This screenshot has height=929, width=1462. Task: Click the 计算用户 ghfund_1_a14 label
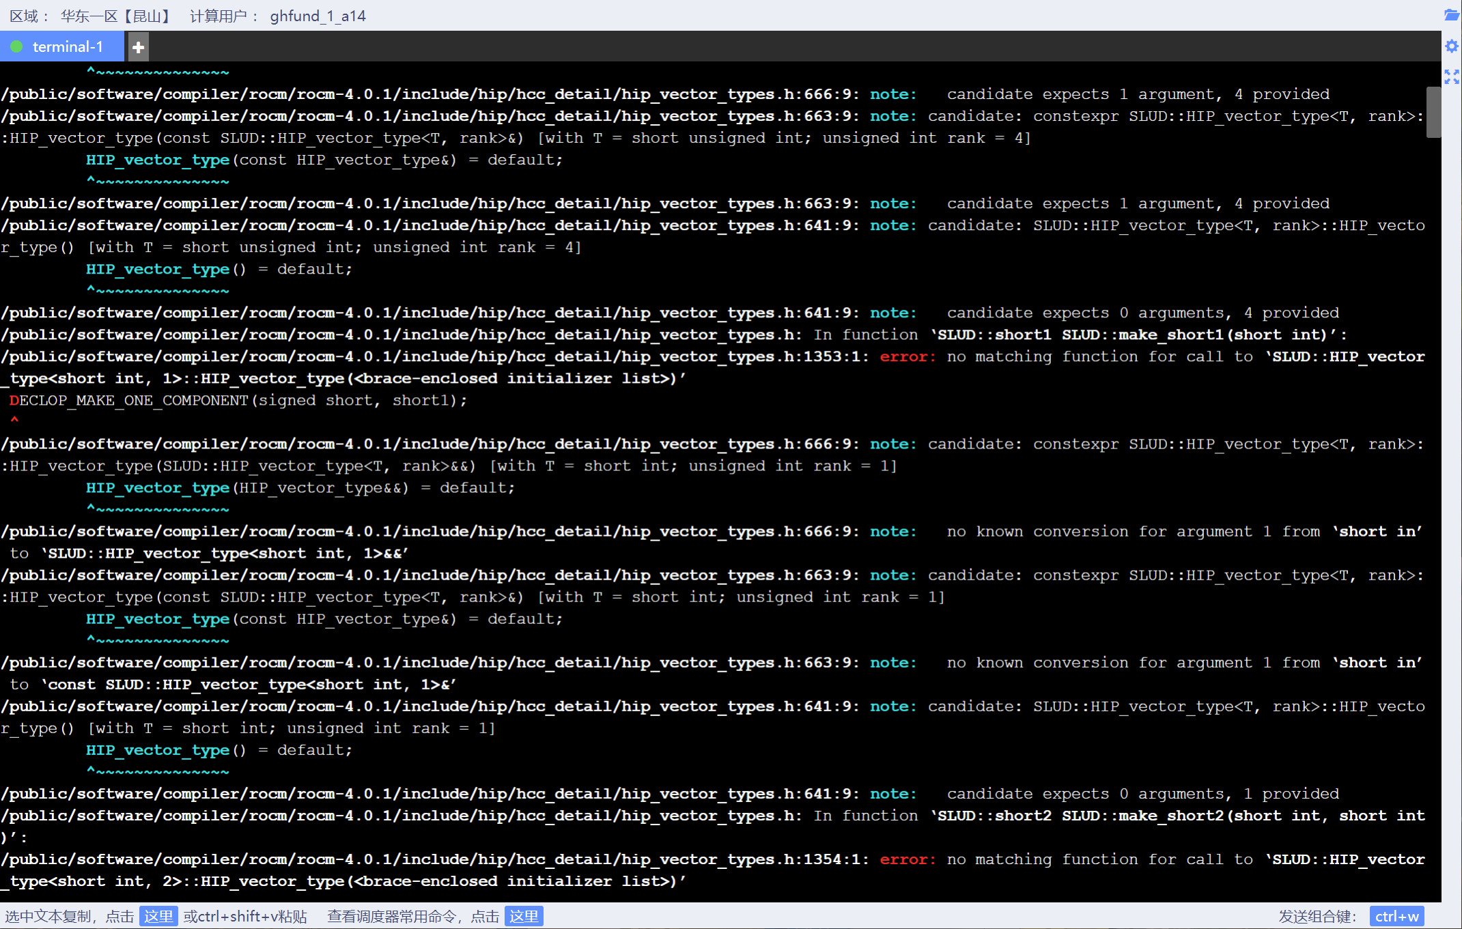(278, 16)
